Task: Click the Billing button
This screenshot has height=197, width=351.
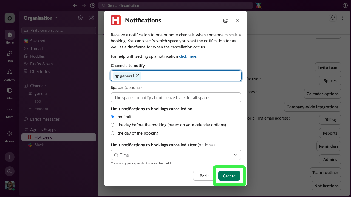Action: click(x=330, y=120)
